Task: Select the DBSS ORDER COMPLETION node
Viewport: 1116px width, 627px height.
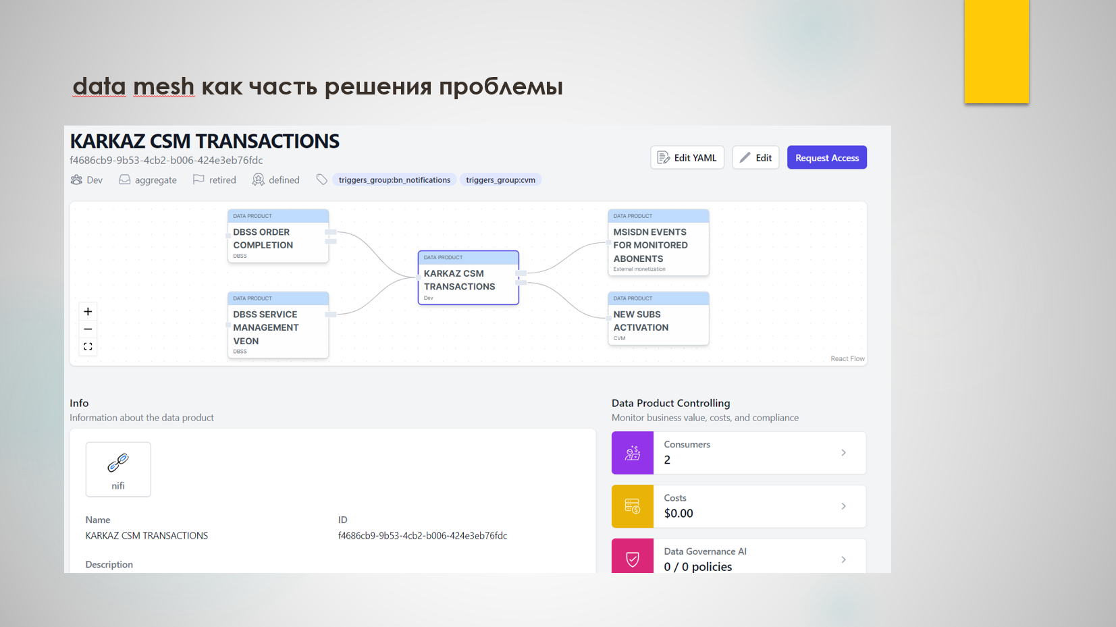Action: [x=277, y=238]
